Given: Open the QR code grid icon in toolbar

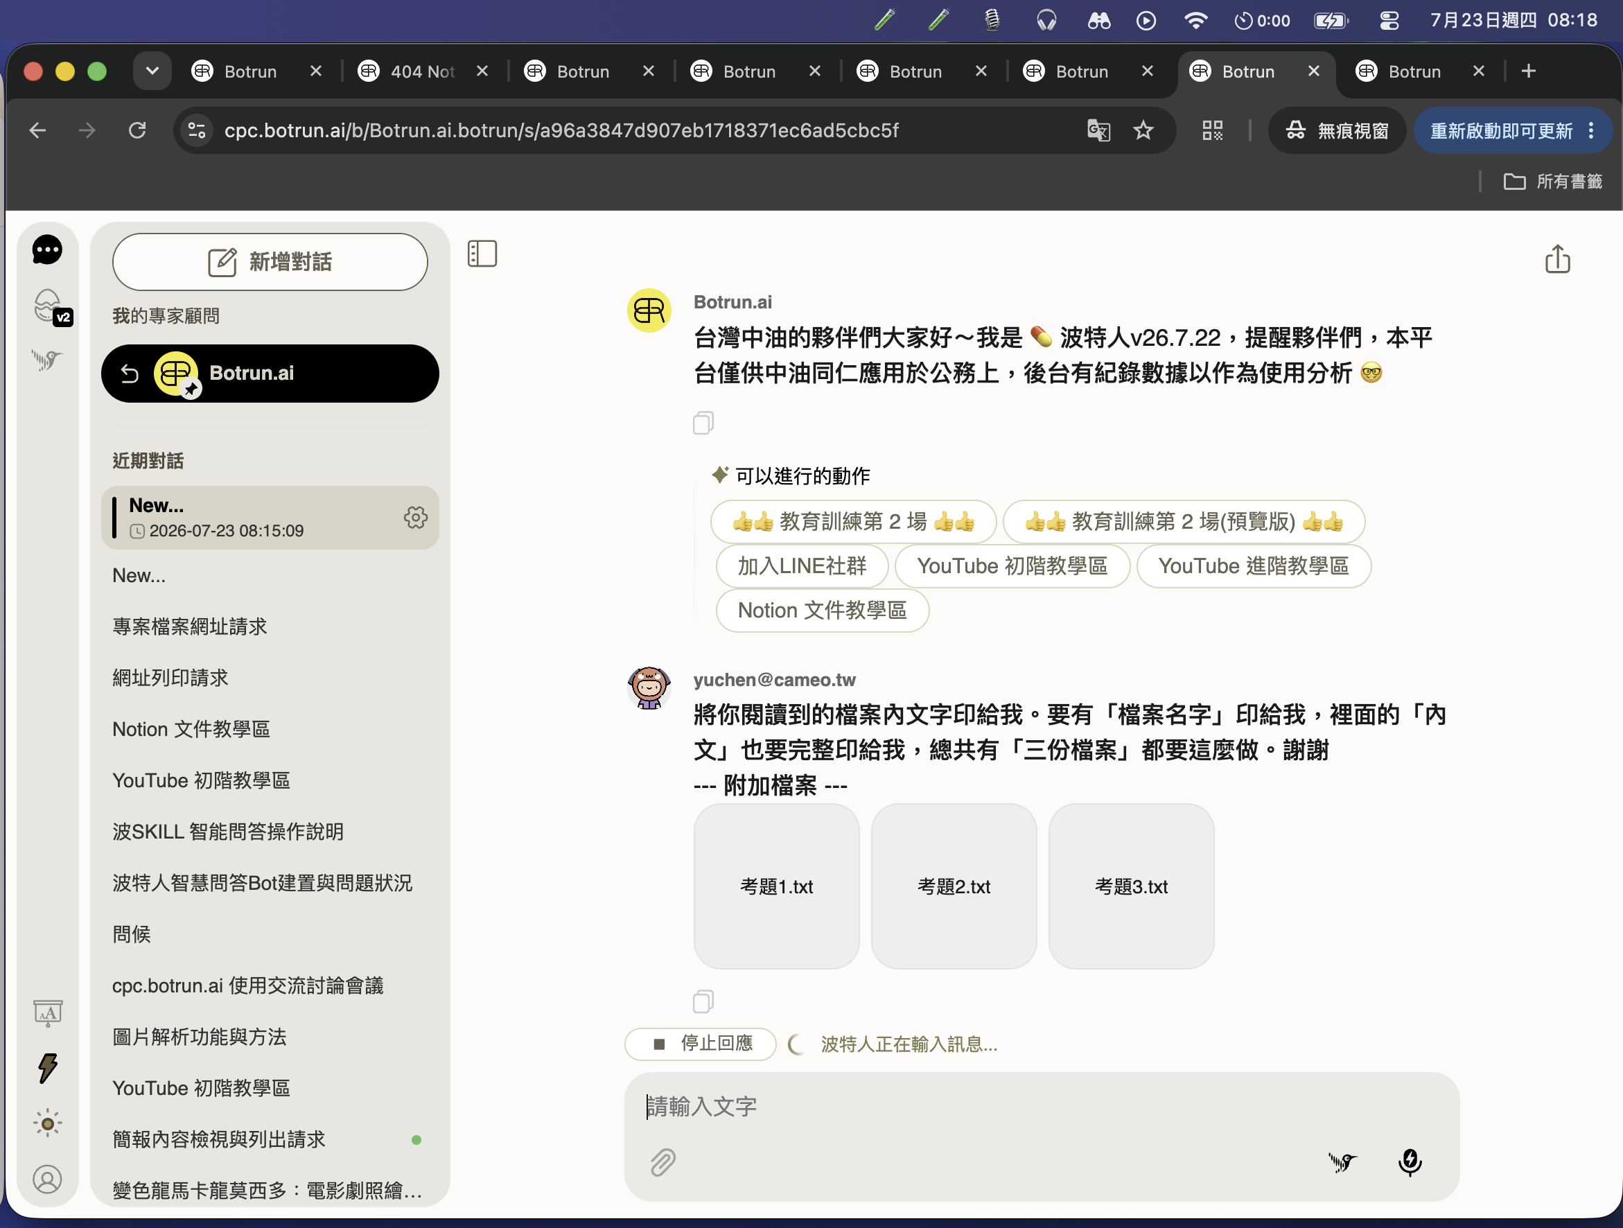Looking at the screenshot, I should (1212, 130).
